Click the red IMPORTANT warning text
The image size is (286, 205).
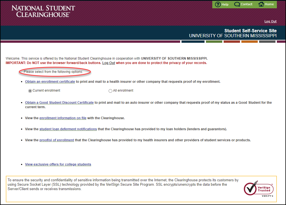tap(106, 63)
